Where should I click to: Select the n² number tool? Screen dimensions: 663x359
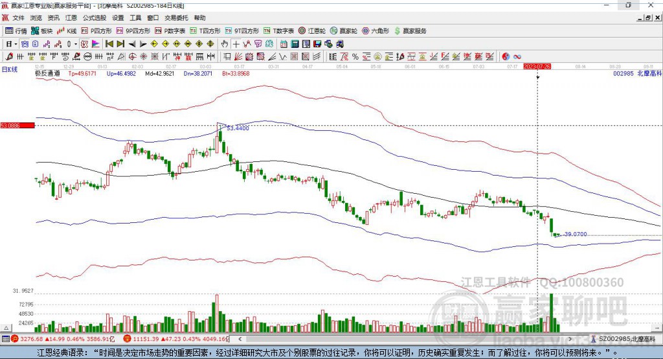110,57
